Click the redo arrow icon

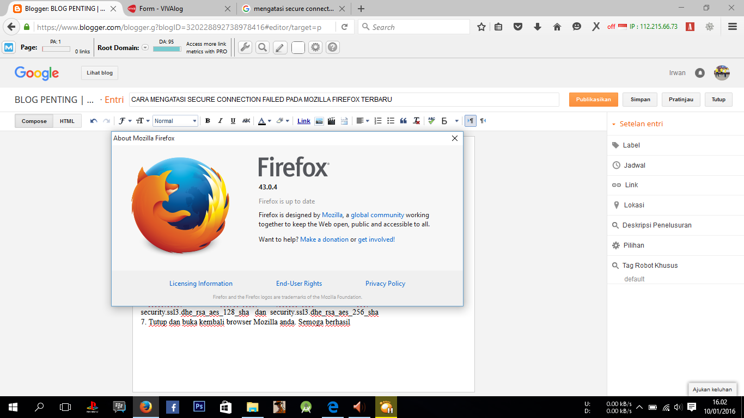[106, 121]
